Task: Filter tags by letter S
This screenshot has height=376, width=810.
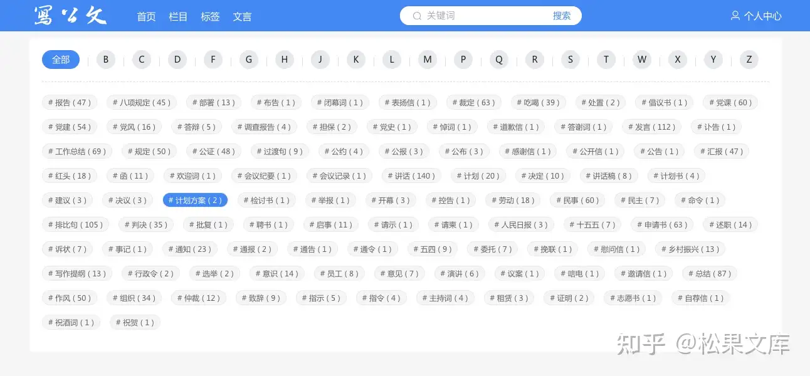Action: coord(571,60)
